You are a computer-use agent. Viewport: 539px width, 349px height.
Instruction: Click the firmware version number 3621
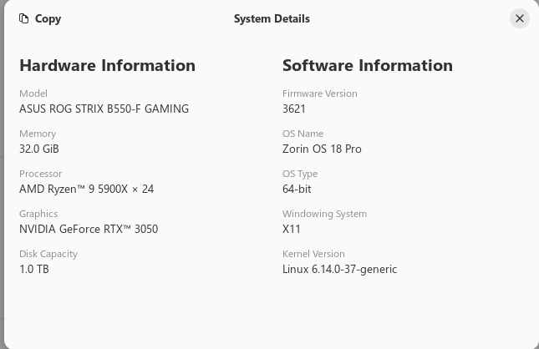294,109
